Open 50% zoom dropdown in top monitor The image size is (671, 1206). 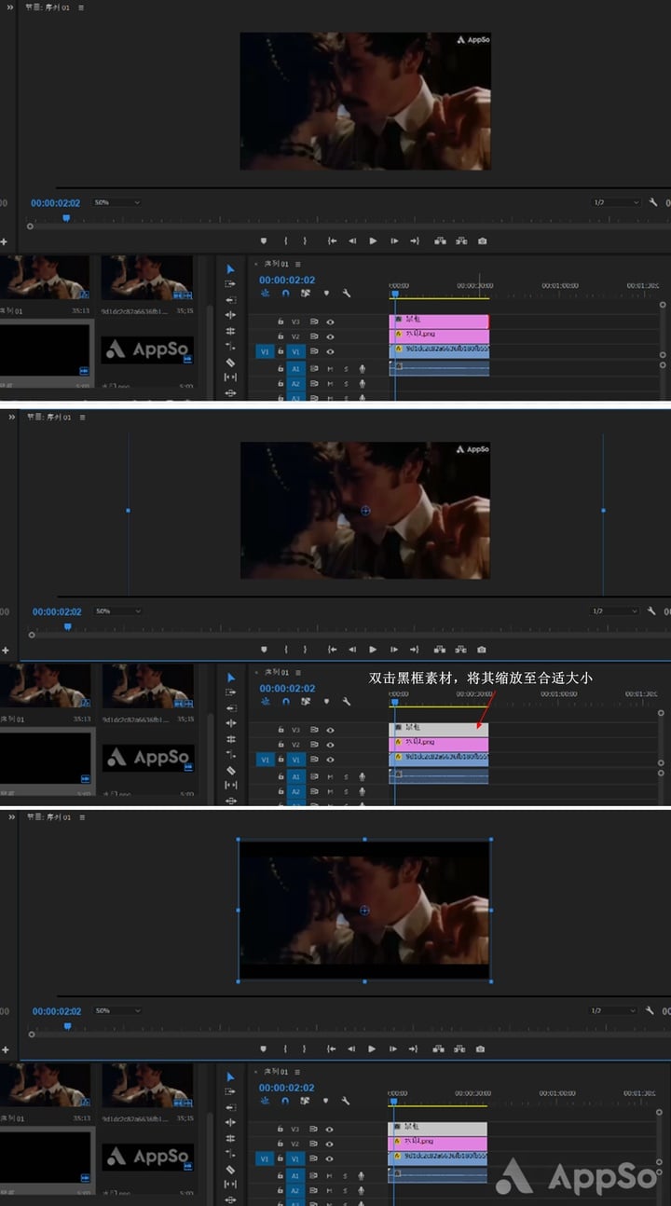[116, 202]
